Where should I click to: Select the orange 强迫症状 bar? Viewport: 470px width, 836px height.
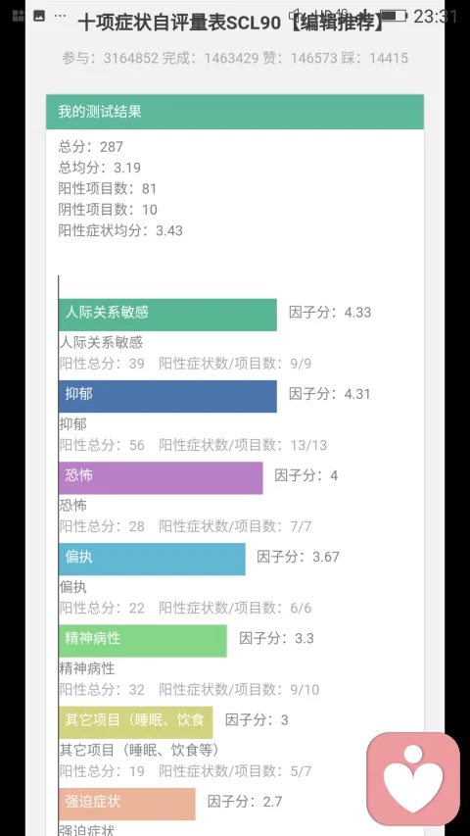tap(127, 804)
